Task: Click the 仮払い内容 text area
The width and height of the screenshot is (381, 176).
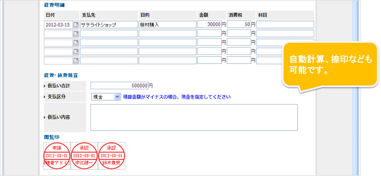Action: pyautogui.click(x=194, y=117)
